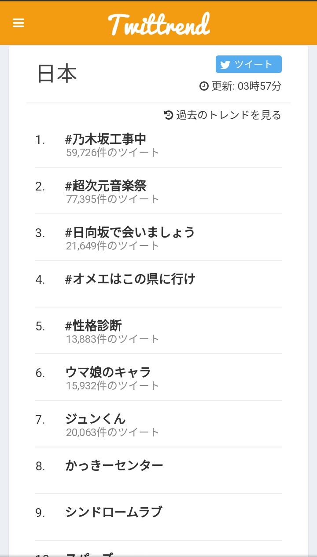This screenshot has width=317, height=557.
Task: Click the Twittrend logo
Action: click(159, 24)
